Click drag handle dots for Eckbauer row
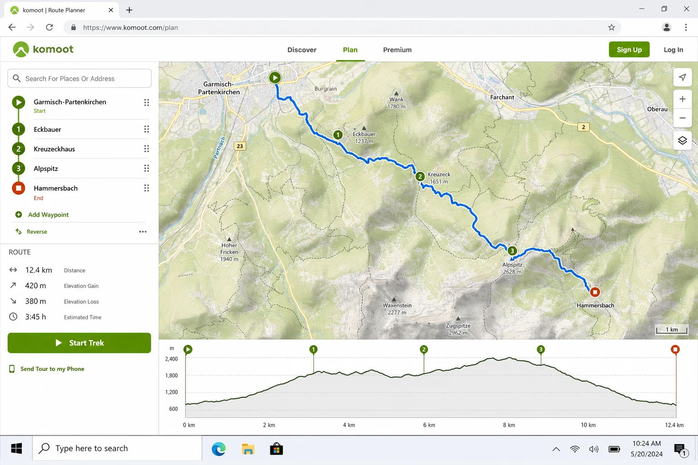 click(146, 129)
